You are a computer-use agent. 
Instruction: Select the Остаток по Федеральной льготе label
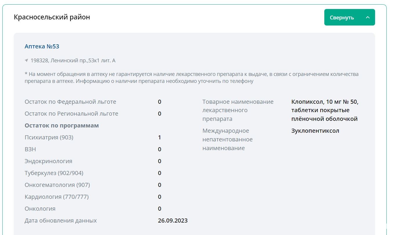tap(70, 102)
